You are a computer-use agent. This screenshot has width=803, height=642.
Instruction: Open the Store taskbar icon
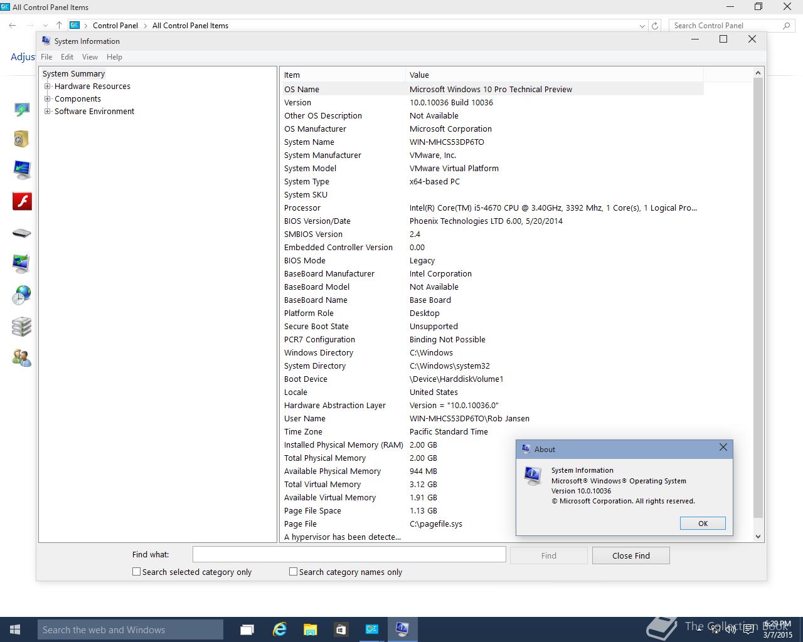341,629
